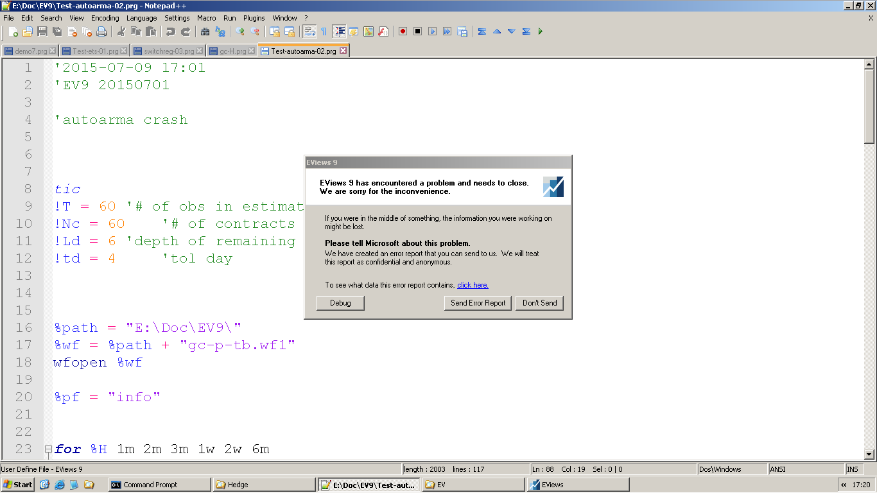The width and height of the screenshot is (877, 493).
Task: Collapse the for loop fold at line 23
Action: 48,449
